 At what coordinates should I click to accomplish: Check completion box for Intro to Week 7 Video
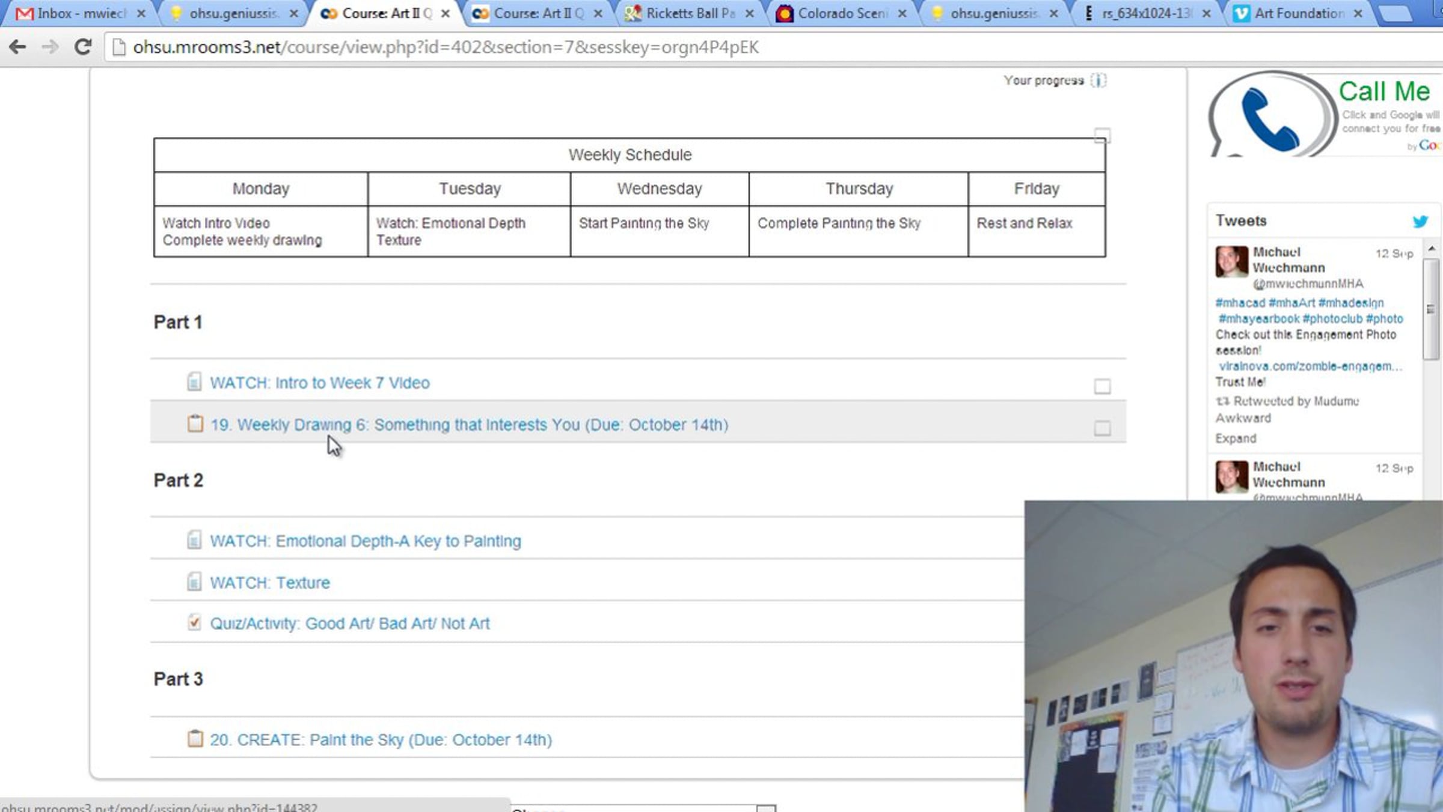pyautogui.click(x=1101, y=386)
